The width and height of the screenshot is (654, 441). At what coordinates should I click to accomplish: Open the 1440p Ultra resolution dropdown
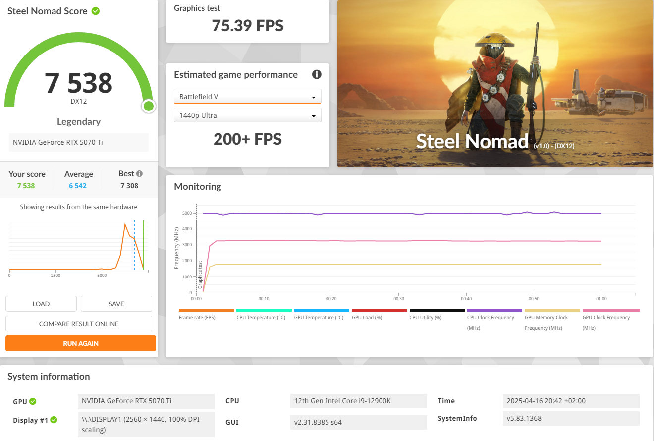coord(248,115)
